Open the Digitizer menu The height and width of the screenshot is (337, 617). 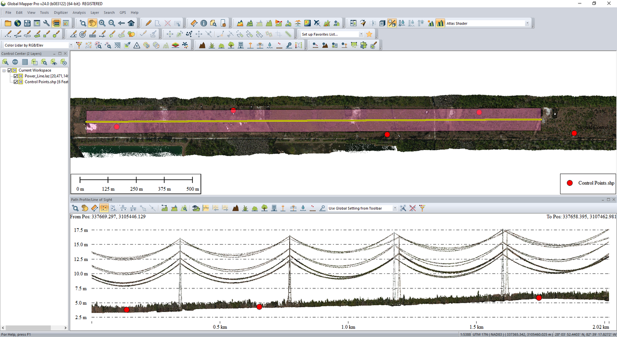(61, 13)
